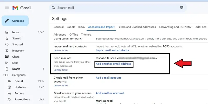Screen dimensions: 208x104
Task: Go to the General settings tab
Action: pyautogui.click(x=58, y=27)
